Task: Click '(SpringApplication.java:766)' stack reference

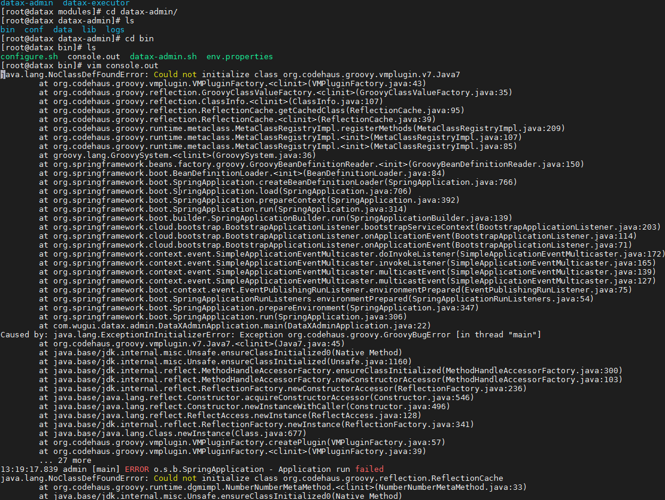Action: (x=450, y=182)
